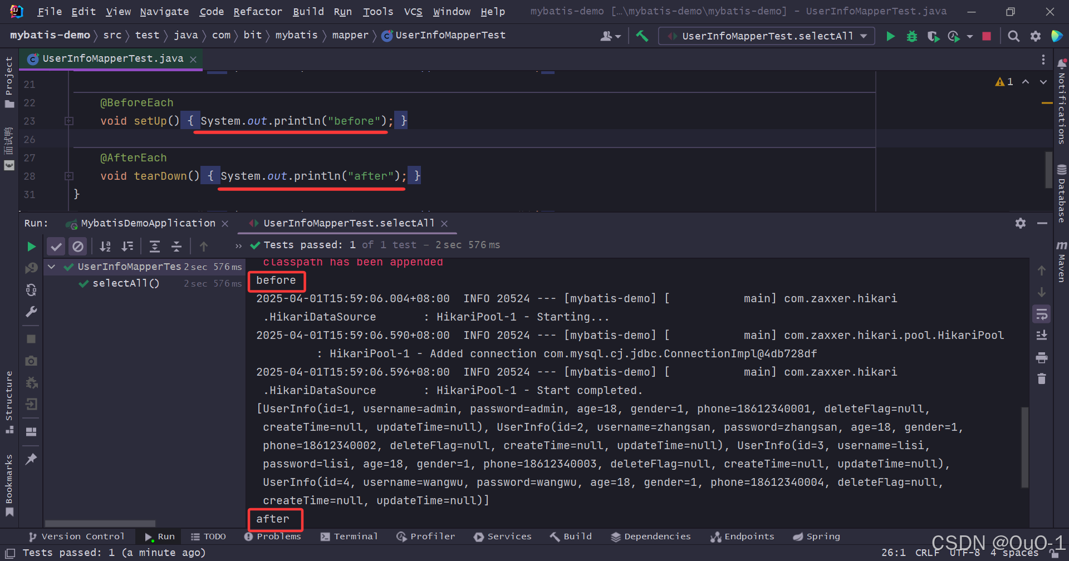Click the Rerun failed tests icon
The image size is (1069, 561).
[31, 268]
